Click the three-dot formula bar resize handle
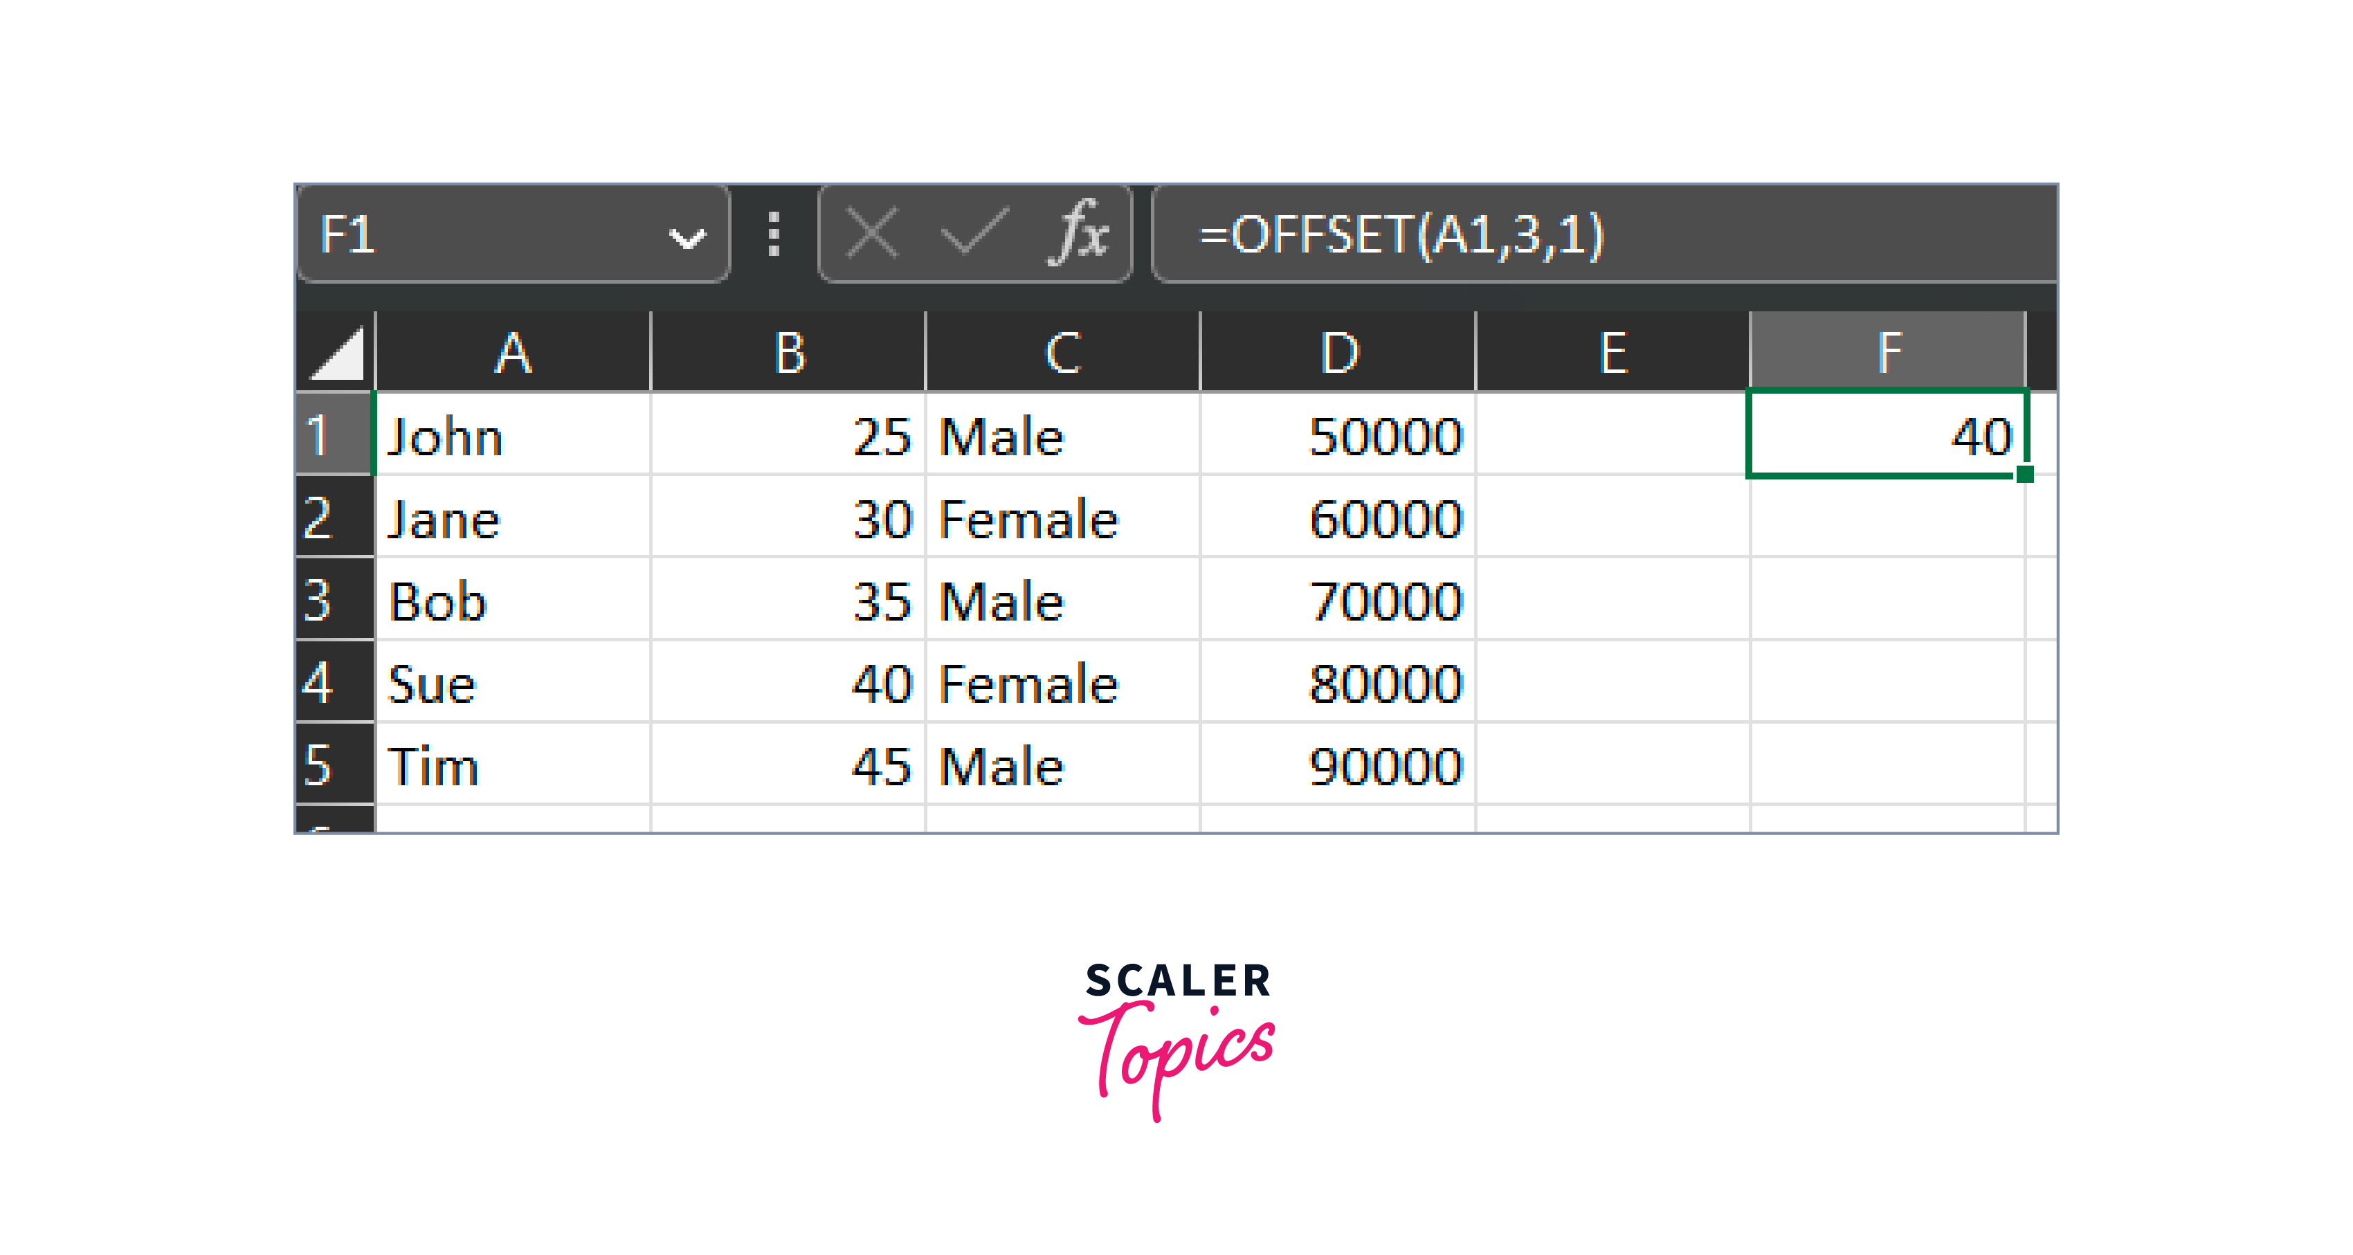Viewport: 2353px width, 1255px height. pos(774,234)
